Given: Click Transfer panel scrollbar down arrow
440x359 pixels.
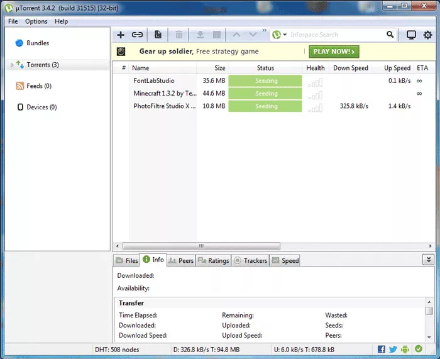Looking at the screenshot, I should coord(429,337).
